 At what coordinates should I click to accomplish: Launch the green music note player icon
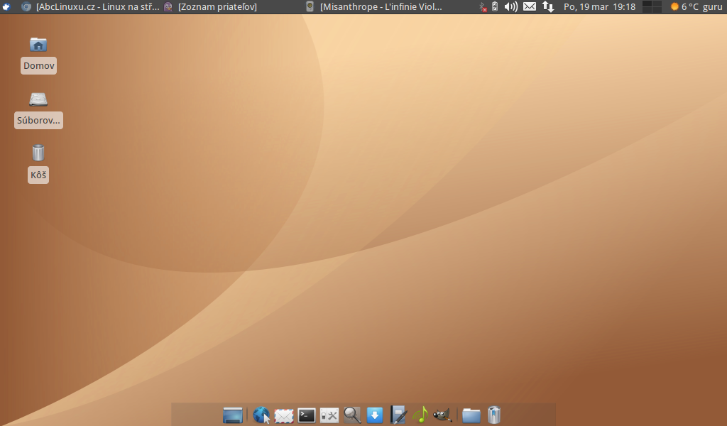coord(420,415)
